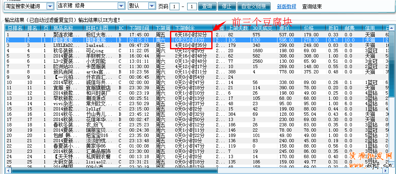This screenshot has width=396, height=174.
Task: Click shop name 和兴时装厂
Action: click(x=98, y=93)
